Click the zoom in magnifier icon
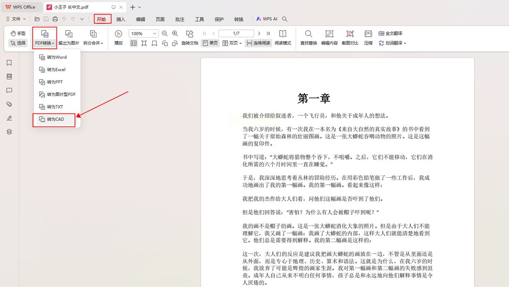509x287 pixels. 175,34
